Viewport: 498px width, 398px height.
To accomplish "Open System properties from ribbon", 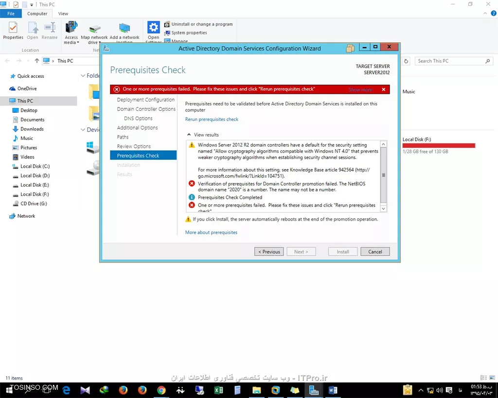I will point(185,33).
